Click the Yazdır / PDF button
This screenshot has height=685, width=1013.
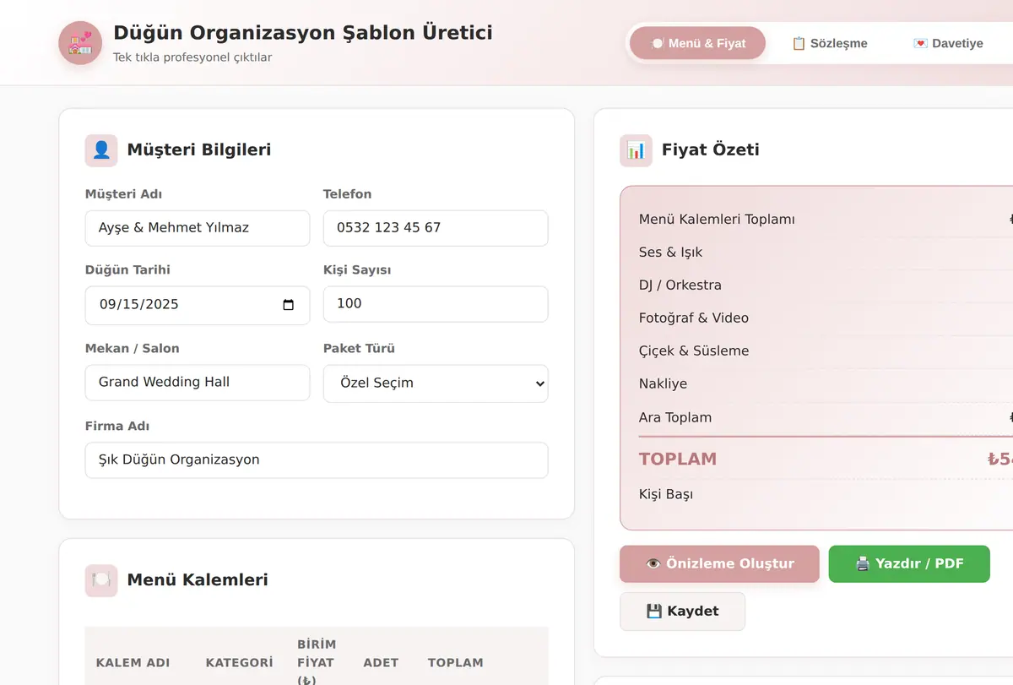[x=909, y=563]
